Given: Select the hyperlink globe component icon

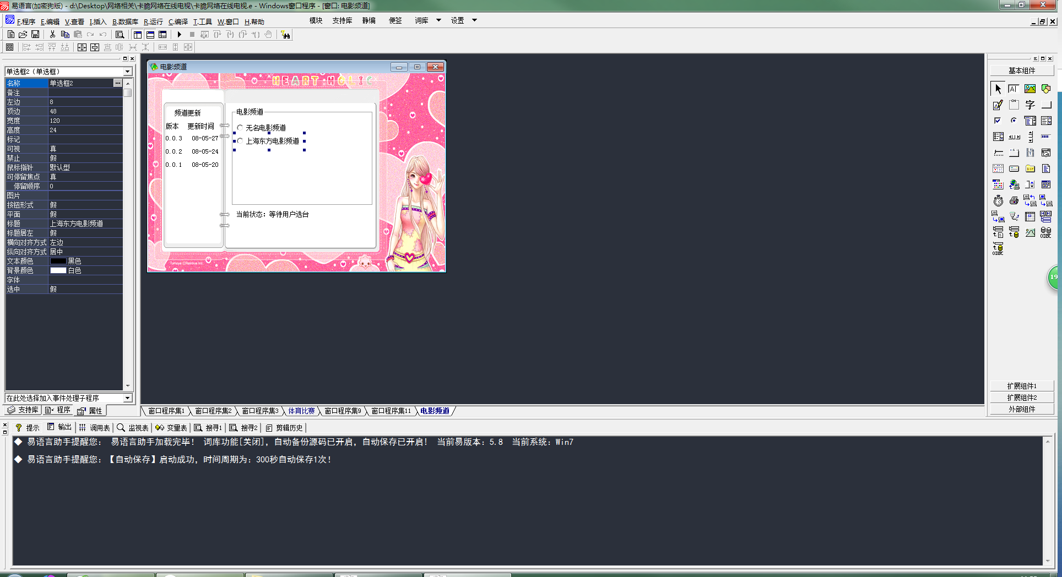Looking at the screenshot, I should pyautogui.click(x=1014, y=184).
